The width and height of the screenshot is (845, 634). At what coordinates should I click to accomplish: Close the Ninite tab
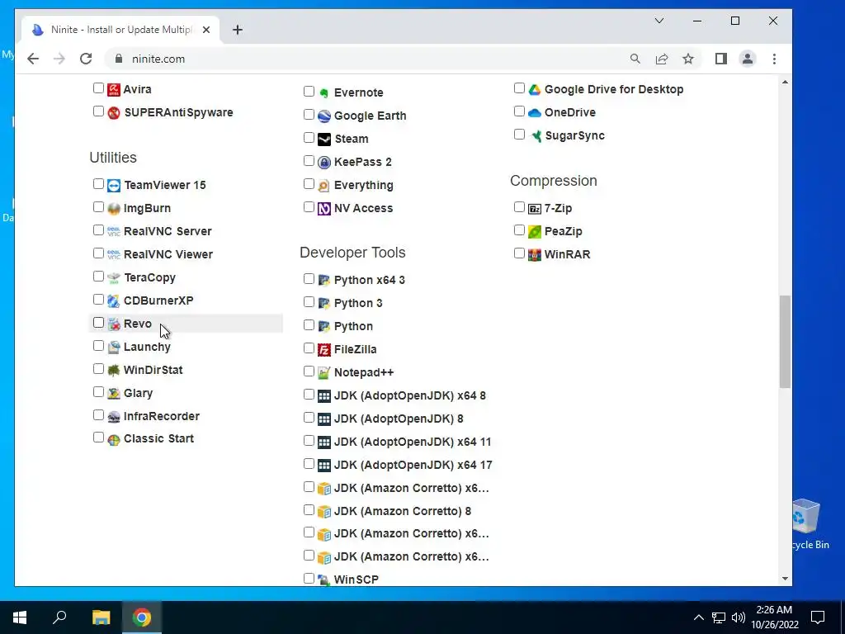click(x=205, y=30)
